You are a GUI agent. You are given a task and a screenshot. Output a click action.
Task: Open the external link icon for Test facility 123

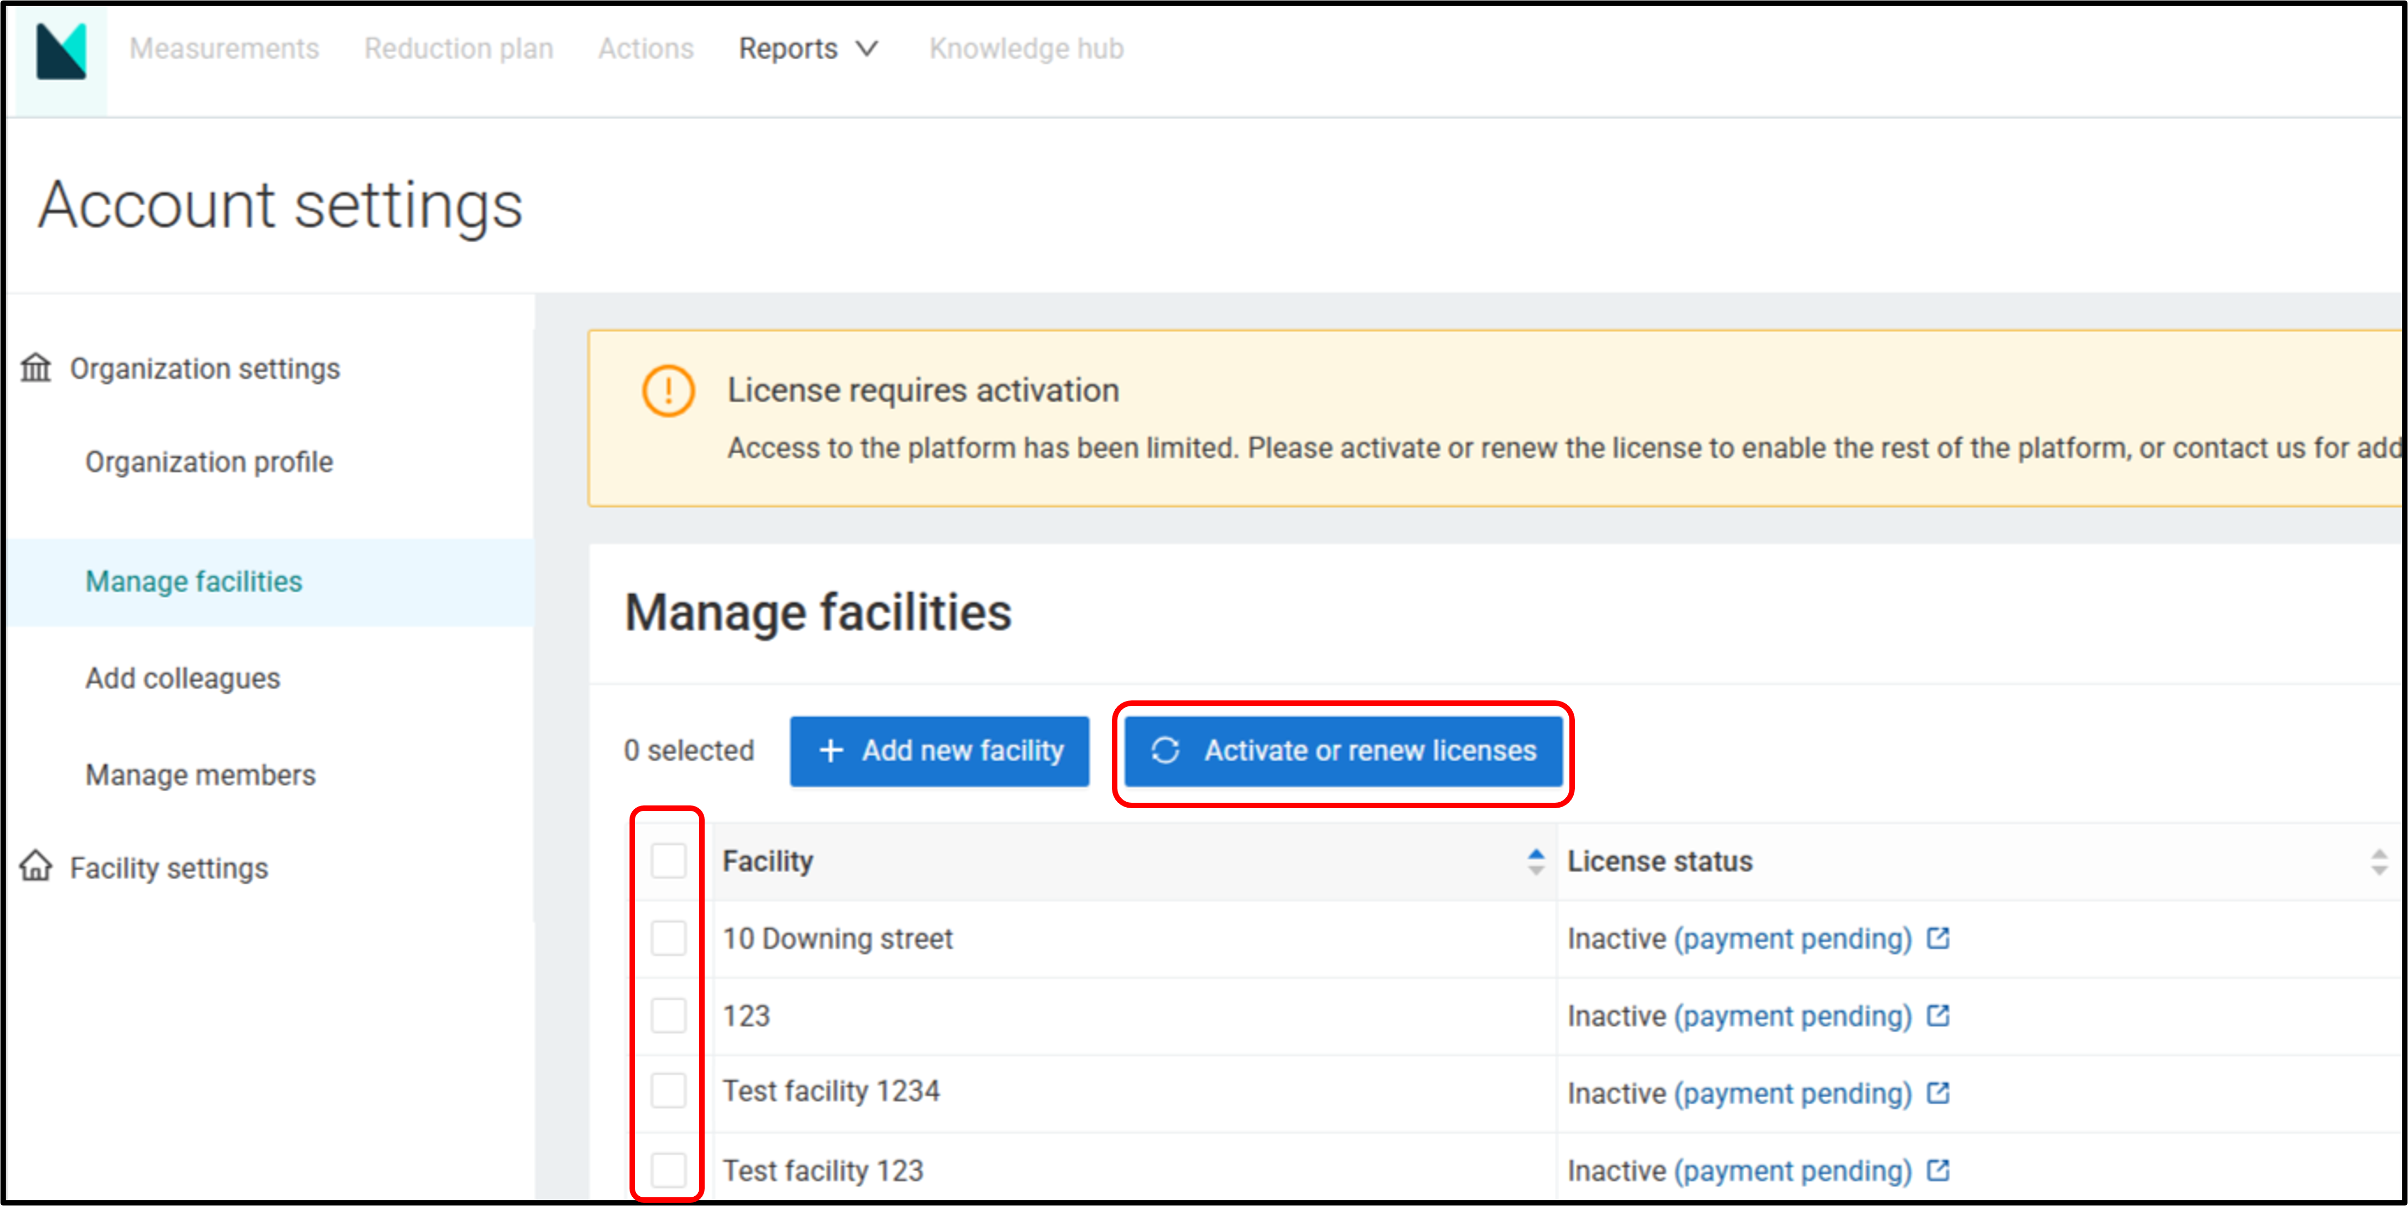[x=1939, y=1170]
